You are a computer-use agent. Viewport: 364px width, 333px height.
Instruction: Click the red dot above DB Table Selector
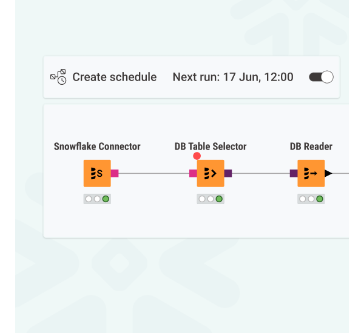(197, 156)
